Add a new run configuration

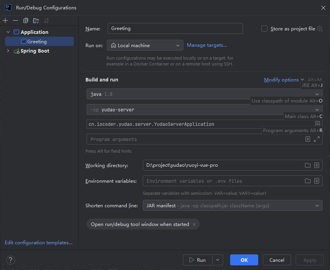(5, 20)
